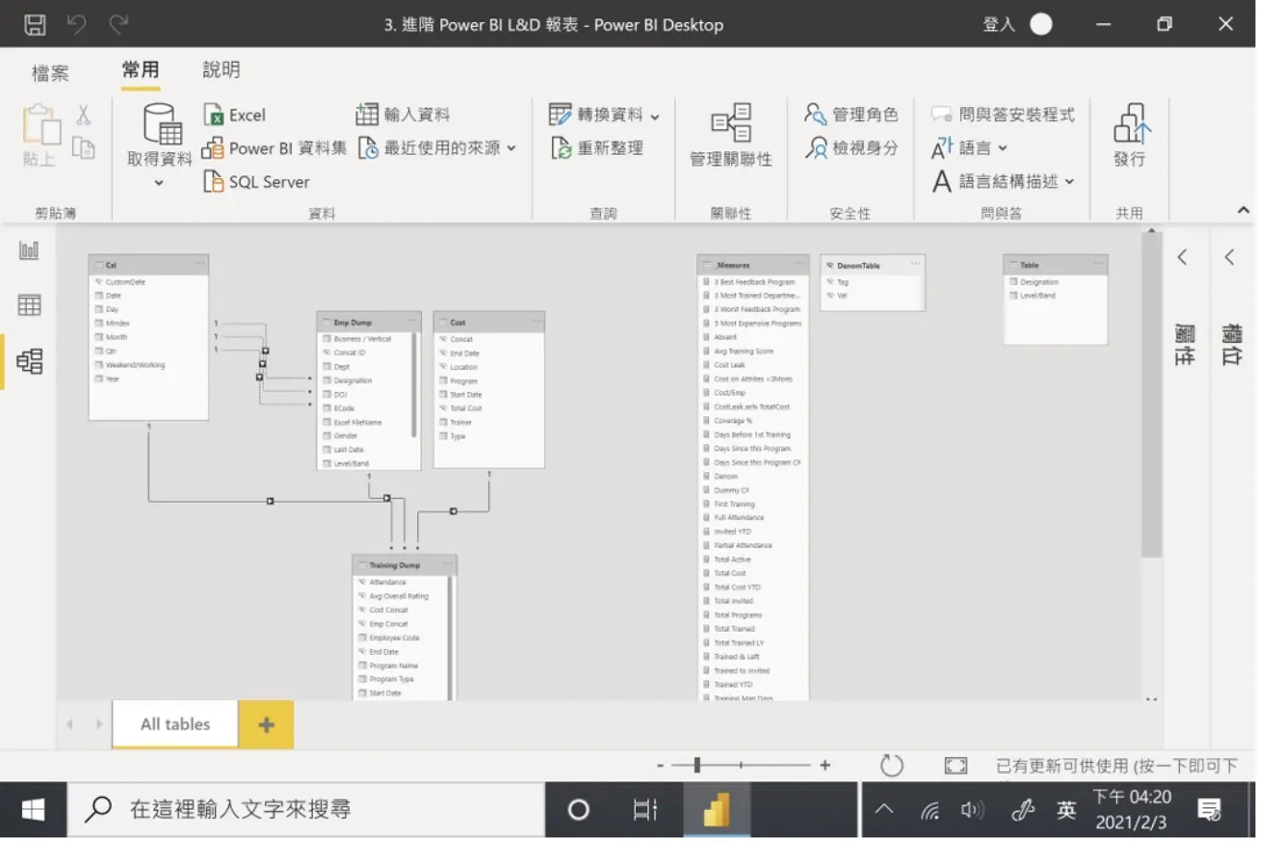Adjust the zoom slider handle
This screenshot has width=1261, height=843.
pos(697,766)
